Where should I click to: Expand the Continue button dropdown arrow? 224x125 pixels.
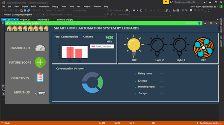coord(123,10)
